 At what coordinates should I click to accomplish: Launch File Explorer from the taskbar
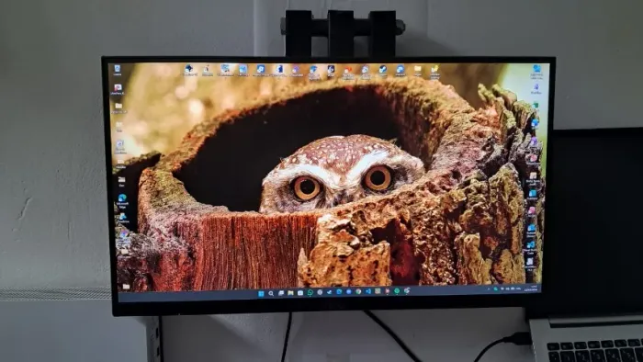(290, 293)
